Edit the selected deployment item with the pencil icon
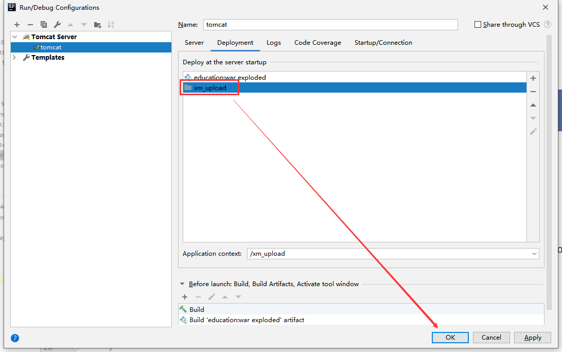Viewport: 562px width, 352px height. [x=533, y=132]
